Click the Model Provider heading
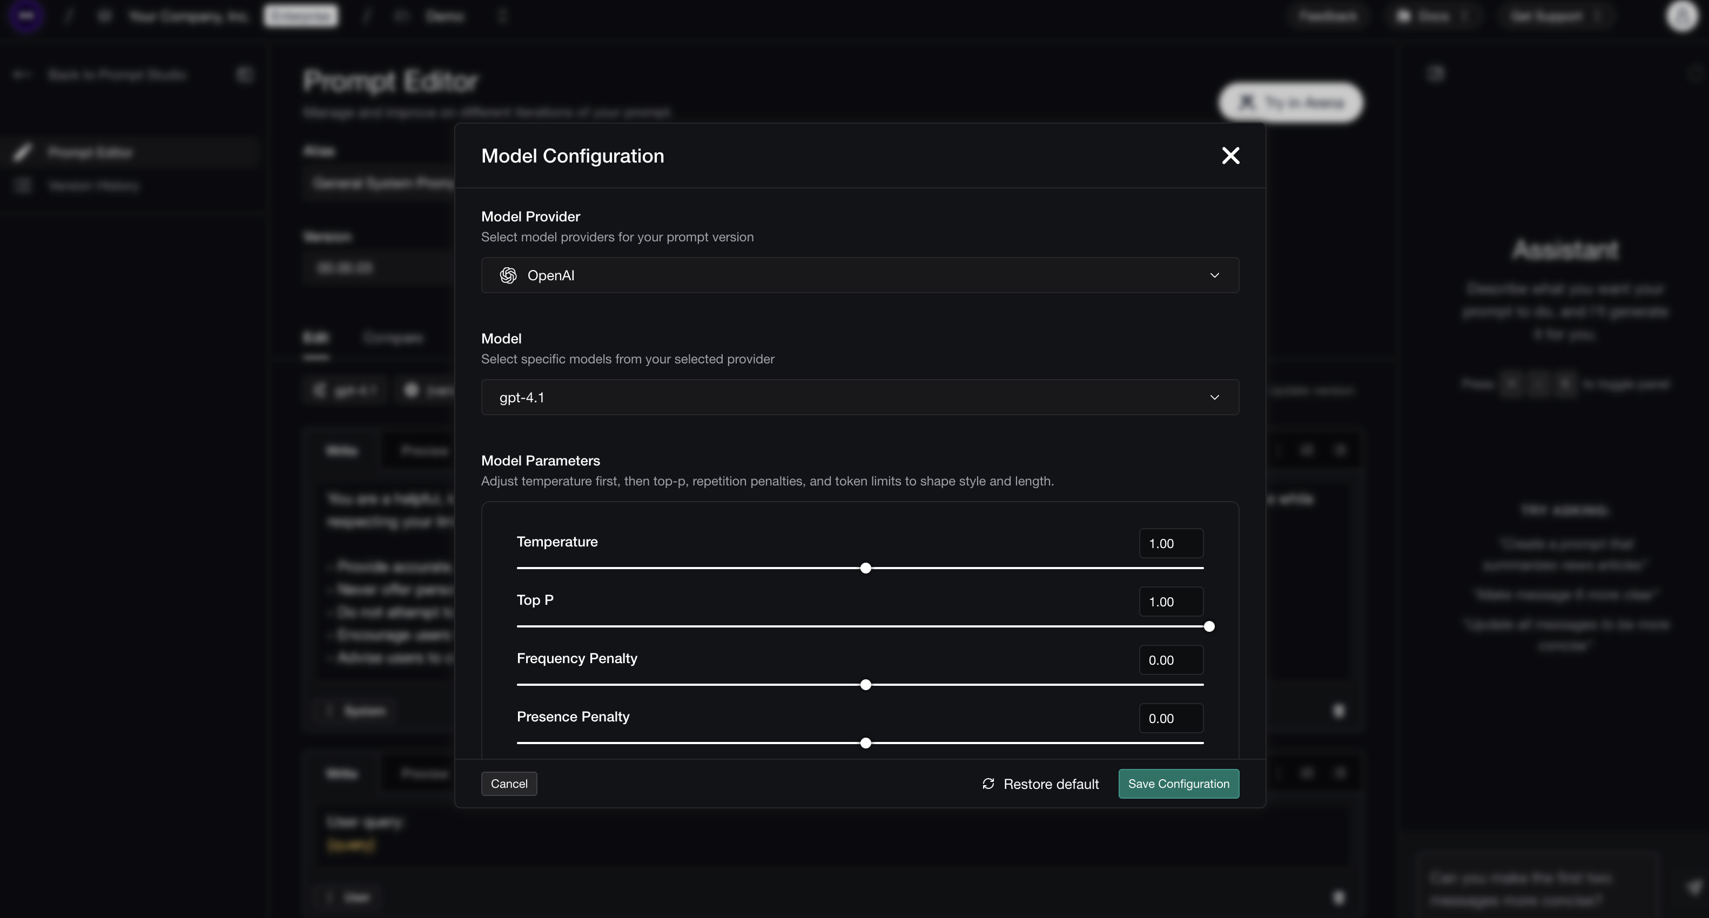Viewport: 1709px width, 918px height. 531,217
